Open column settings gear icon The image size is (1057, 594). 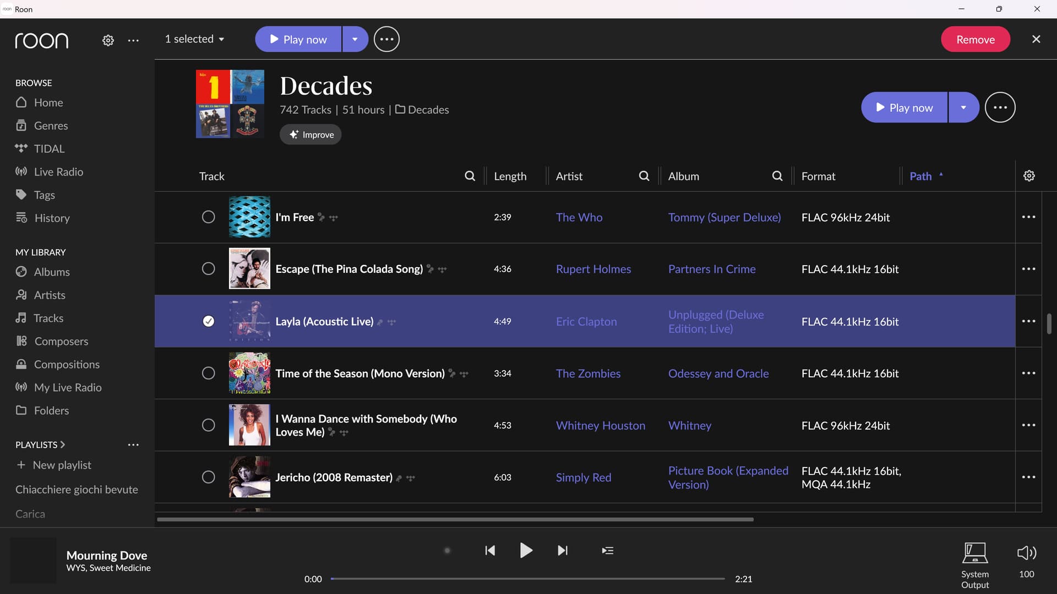pos(1029,176)
